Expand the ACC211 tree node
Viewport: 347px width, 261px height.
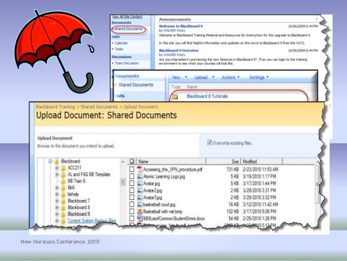(x=57, y=168)
